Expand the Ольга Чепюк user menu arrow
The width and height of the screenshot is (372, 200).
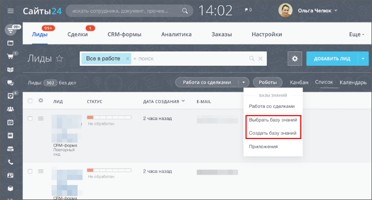pos(336,11)
